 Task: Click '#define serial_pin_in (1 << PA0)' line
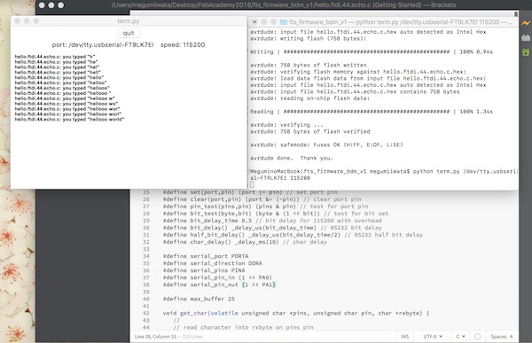[x=217, y=278]
